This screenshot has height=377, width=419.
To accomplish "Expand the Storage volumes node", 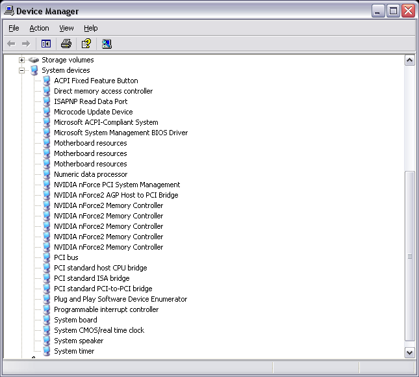I will point(21,60).
